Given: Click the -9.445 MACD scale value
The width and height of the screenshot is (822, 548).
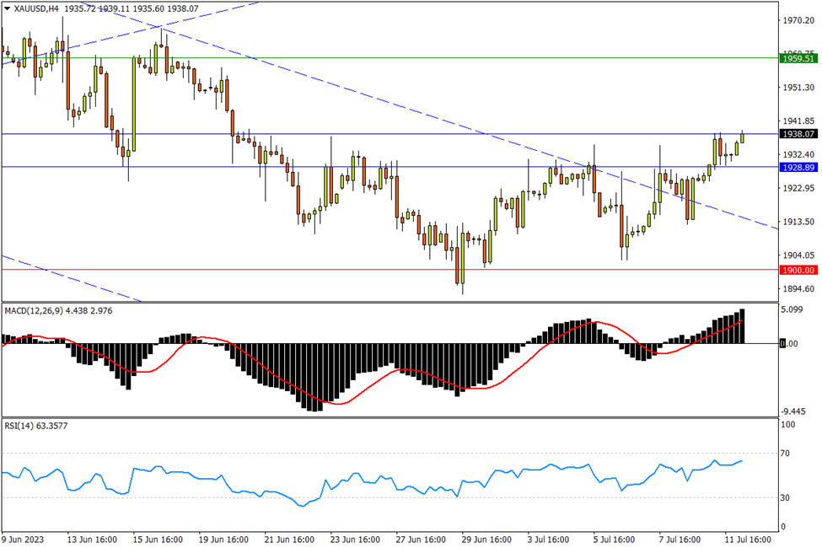Looking at the screenshot, I should (794, 411).
